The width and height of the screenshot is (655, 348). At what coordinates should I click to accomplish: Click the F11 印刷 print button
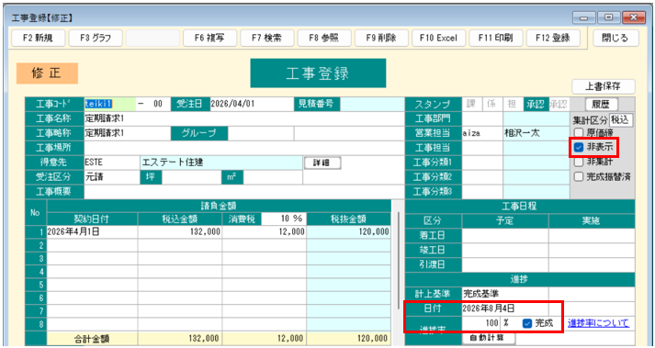point(496,38)
